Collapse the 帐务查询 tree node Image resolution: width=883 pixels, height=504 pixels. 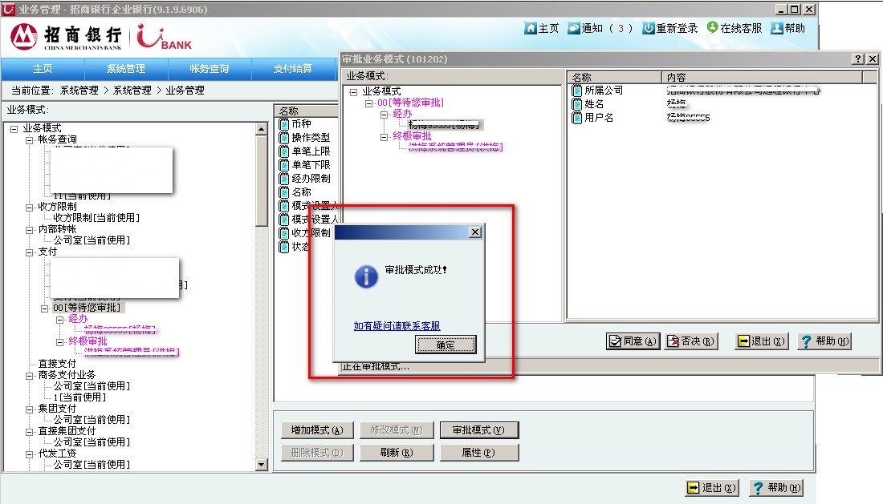[30, 139]
